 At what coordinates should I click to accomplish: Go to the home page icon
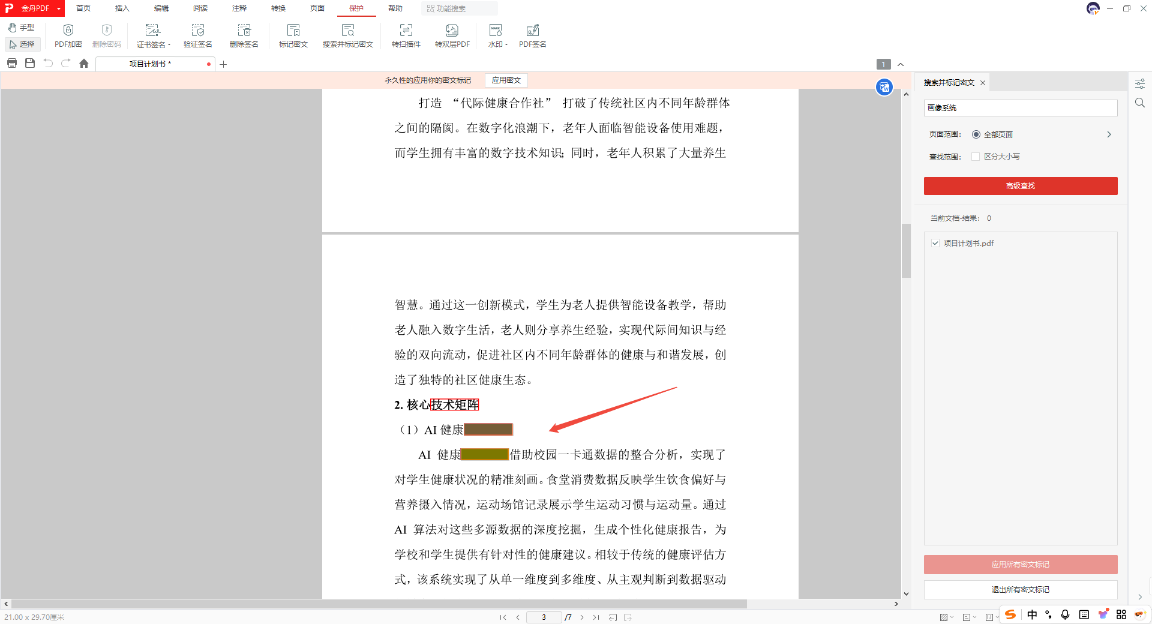(x=84, y=63)
